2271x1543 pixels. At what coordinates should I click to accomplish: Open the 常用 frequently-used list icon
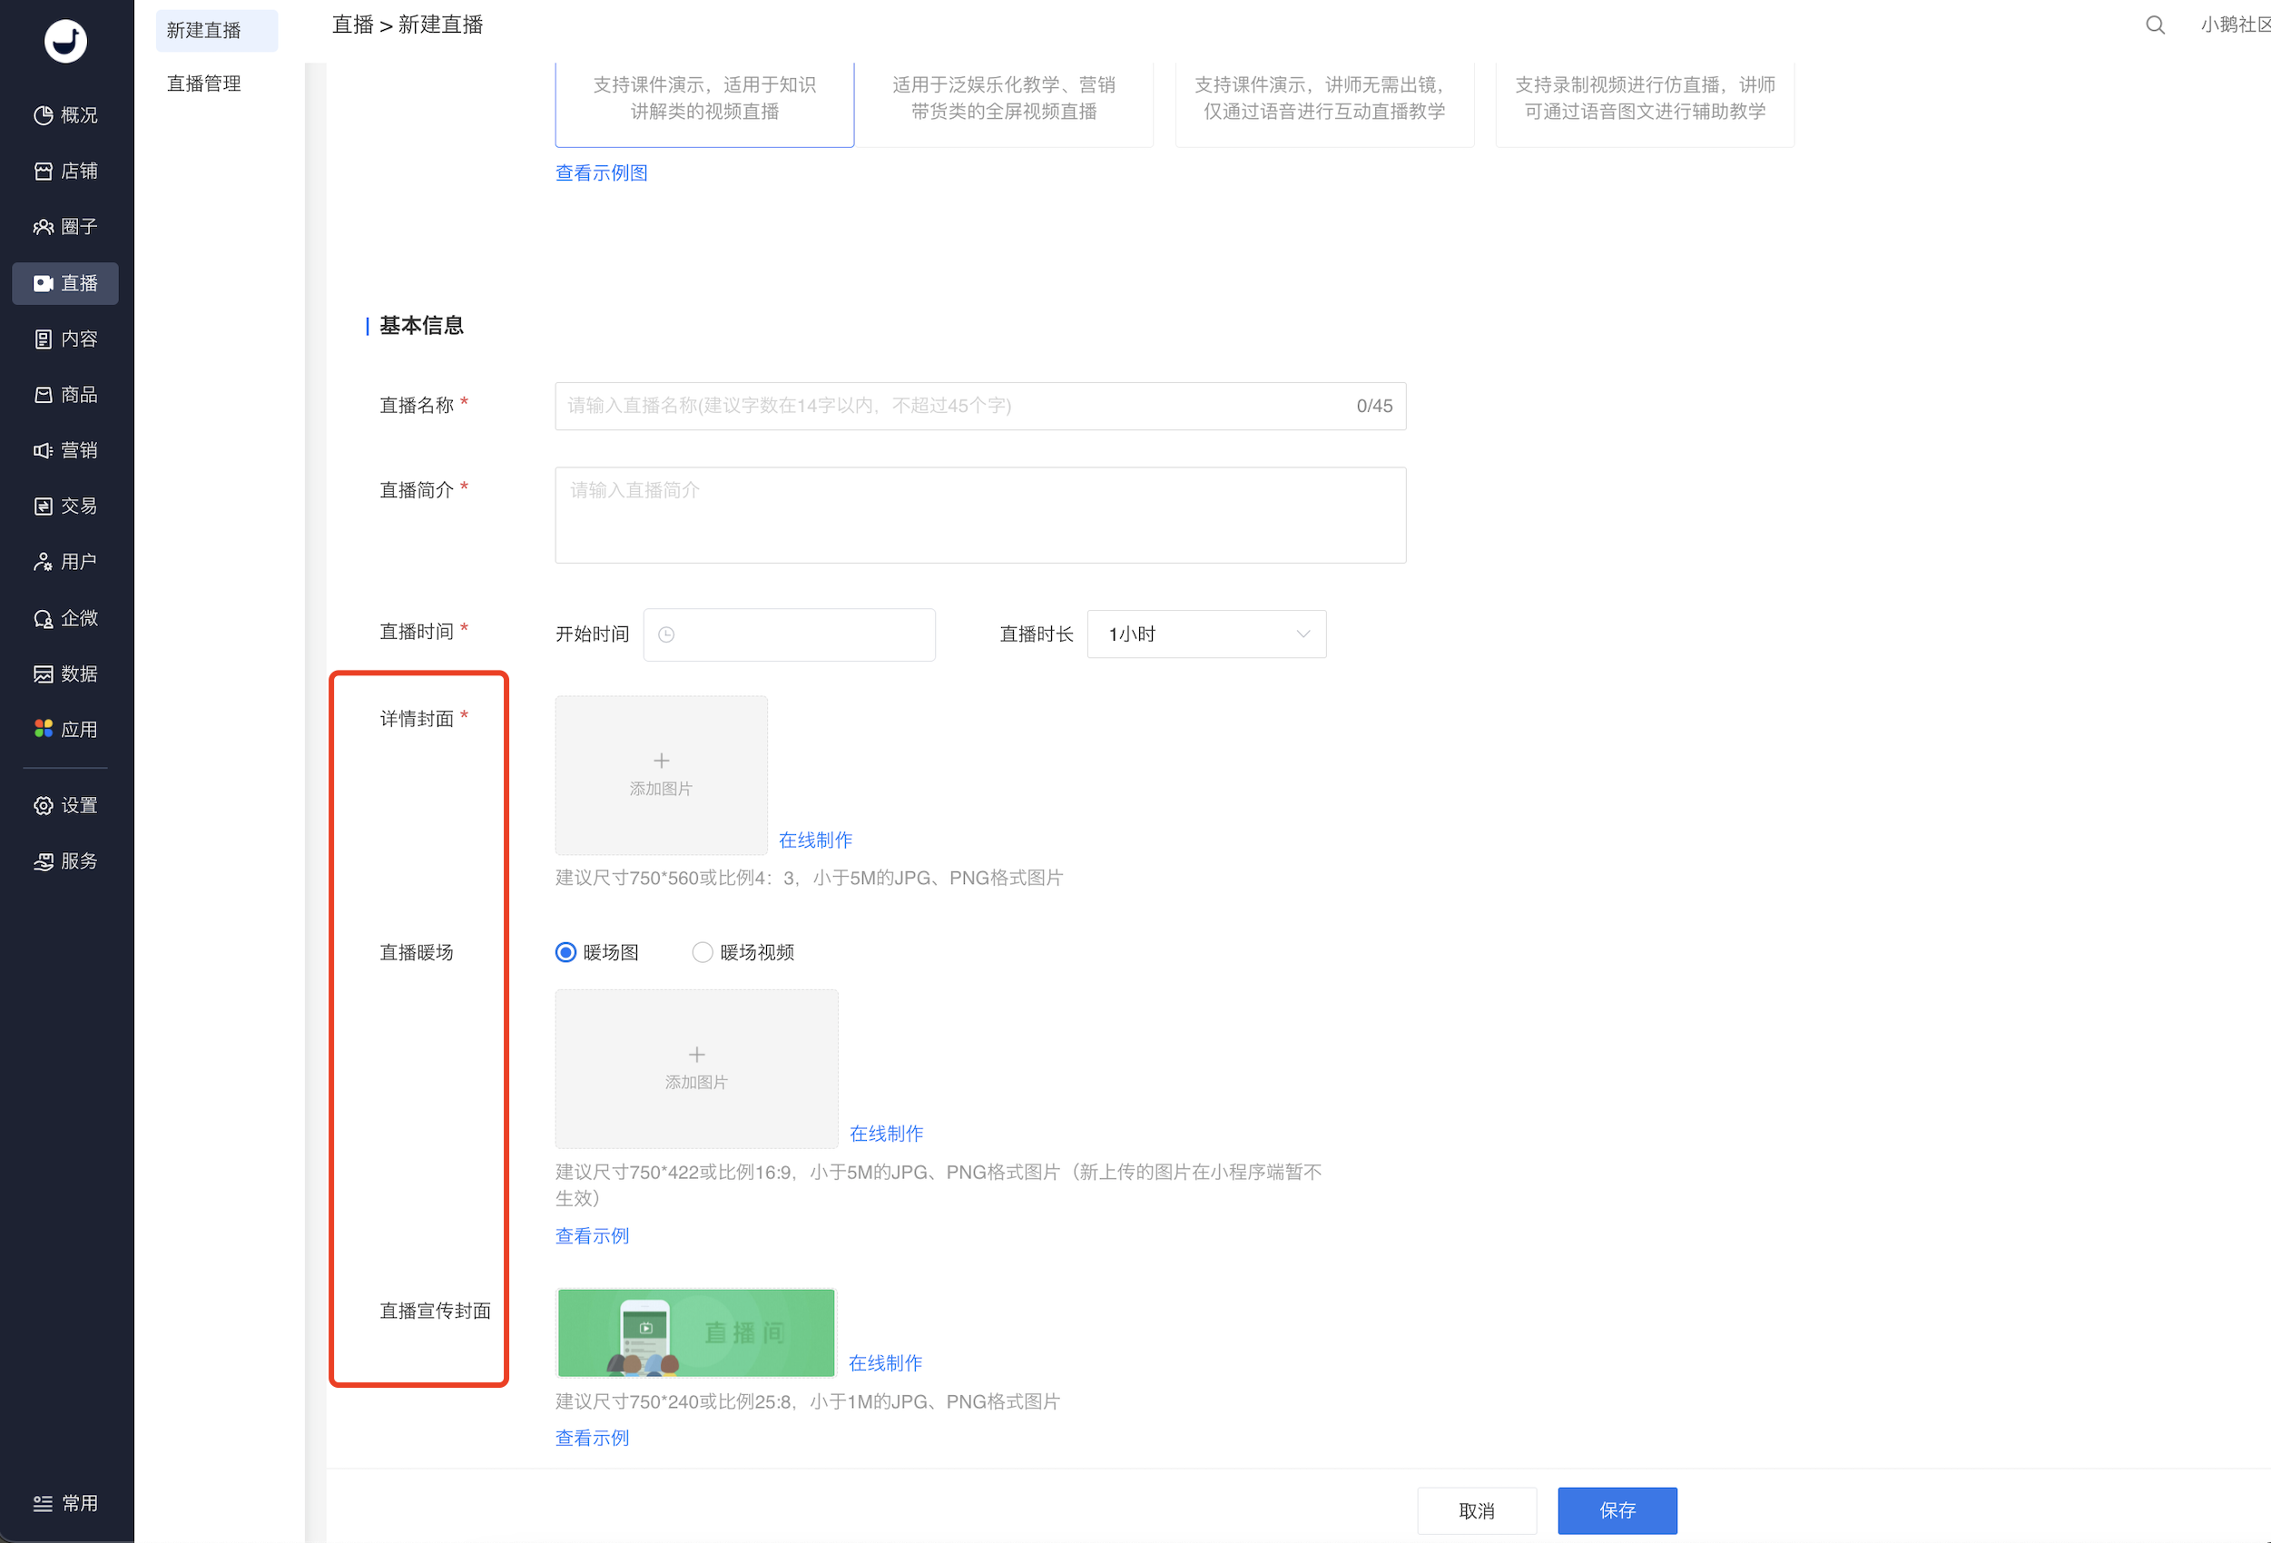pyautogui.click(x=43, y=1503)
